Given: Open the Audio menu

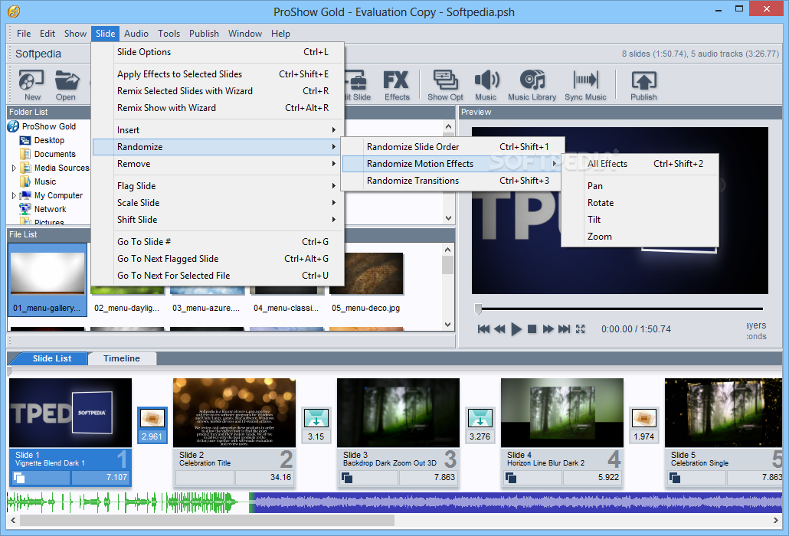Looking at the screenshot, I should [136, 34].
